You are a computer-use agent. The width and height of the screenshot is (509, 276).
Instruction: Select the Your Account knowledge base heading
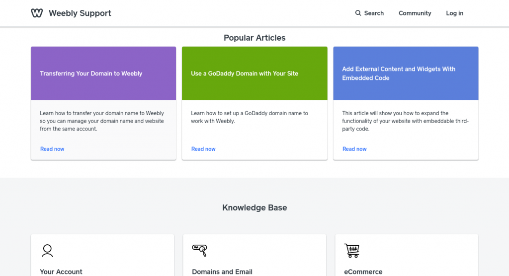tap(61, 272)
